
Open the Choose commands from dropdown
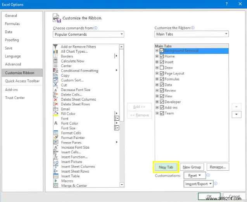pyautogui.click(x=88, y=34)
